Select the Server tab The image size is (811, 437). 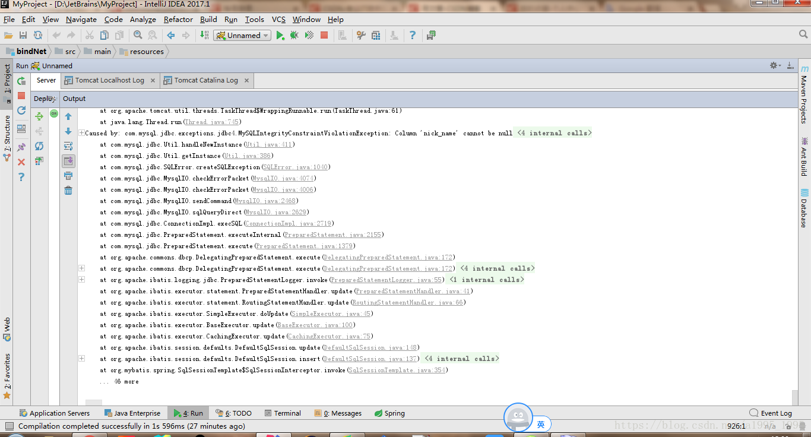click(x=46, y=80)
